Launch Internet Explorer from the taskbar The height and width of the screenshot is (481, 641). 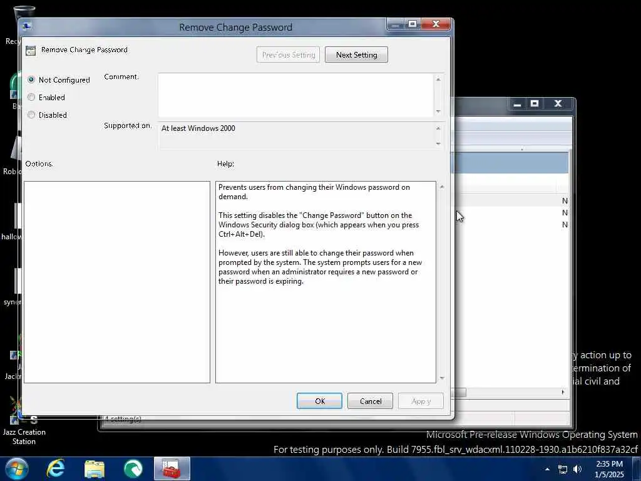coord(56,468)
